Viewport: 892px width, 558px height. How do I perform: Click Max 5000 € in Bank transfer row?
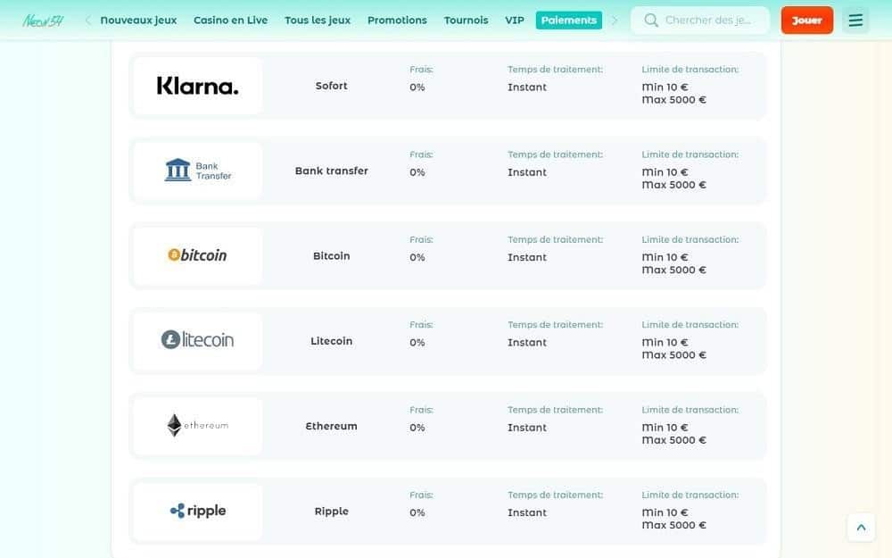pyautogui.click(x=674, y=185)
